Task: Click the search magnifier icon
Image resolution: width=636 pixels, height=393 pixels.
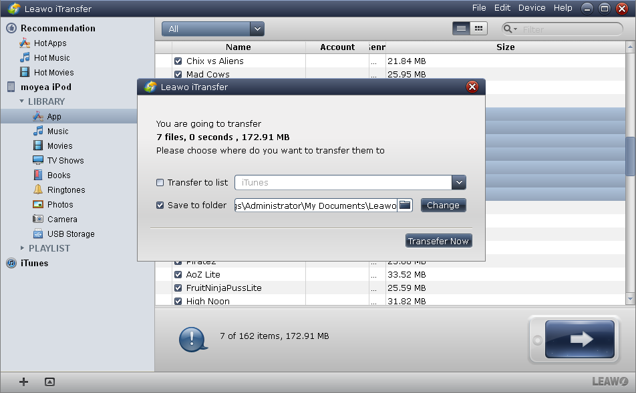Action: click(x=507, y=29)
